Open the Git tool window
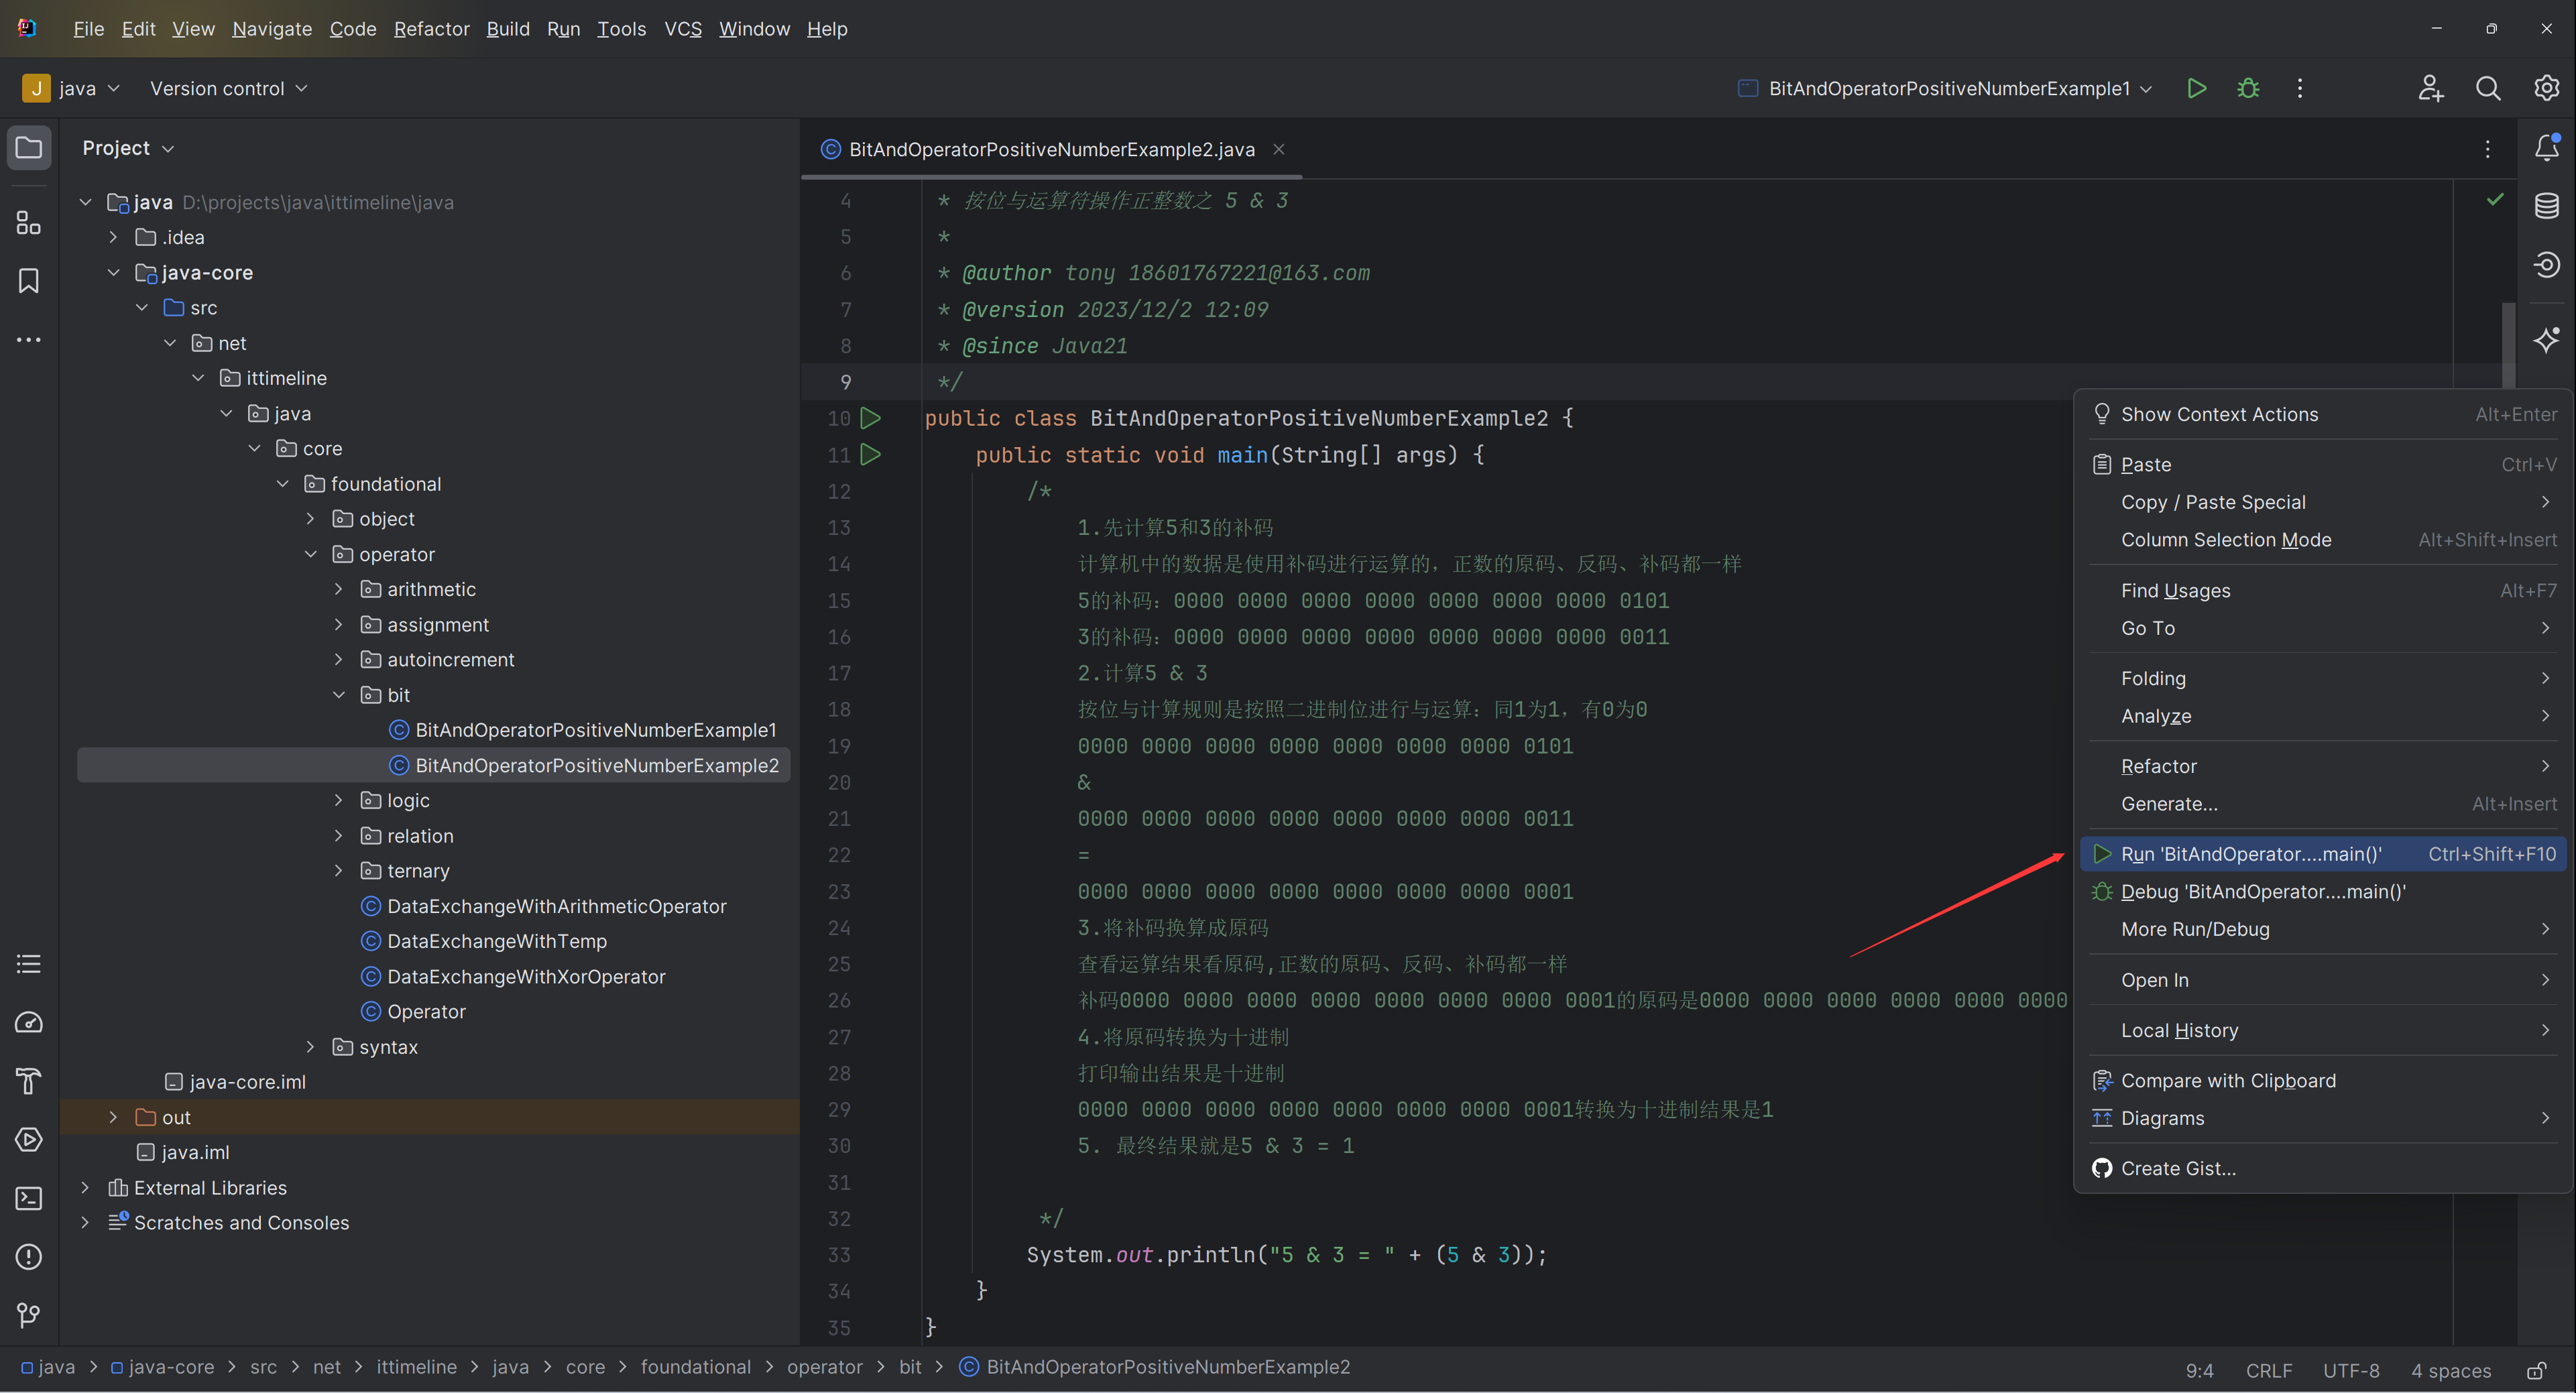 29,1315
